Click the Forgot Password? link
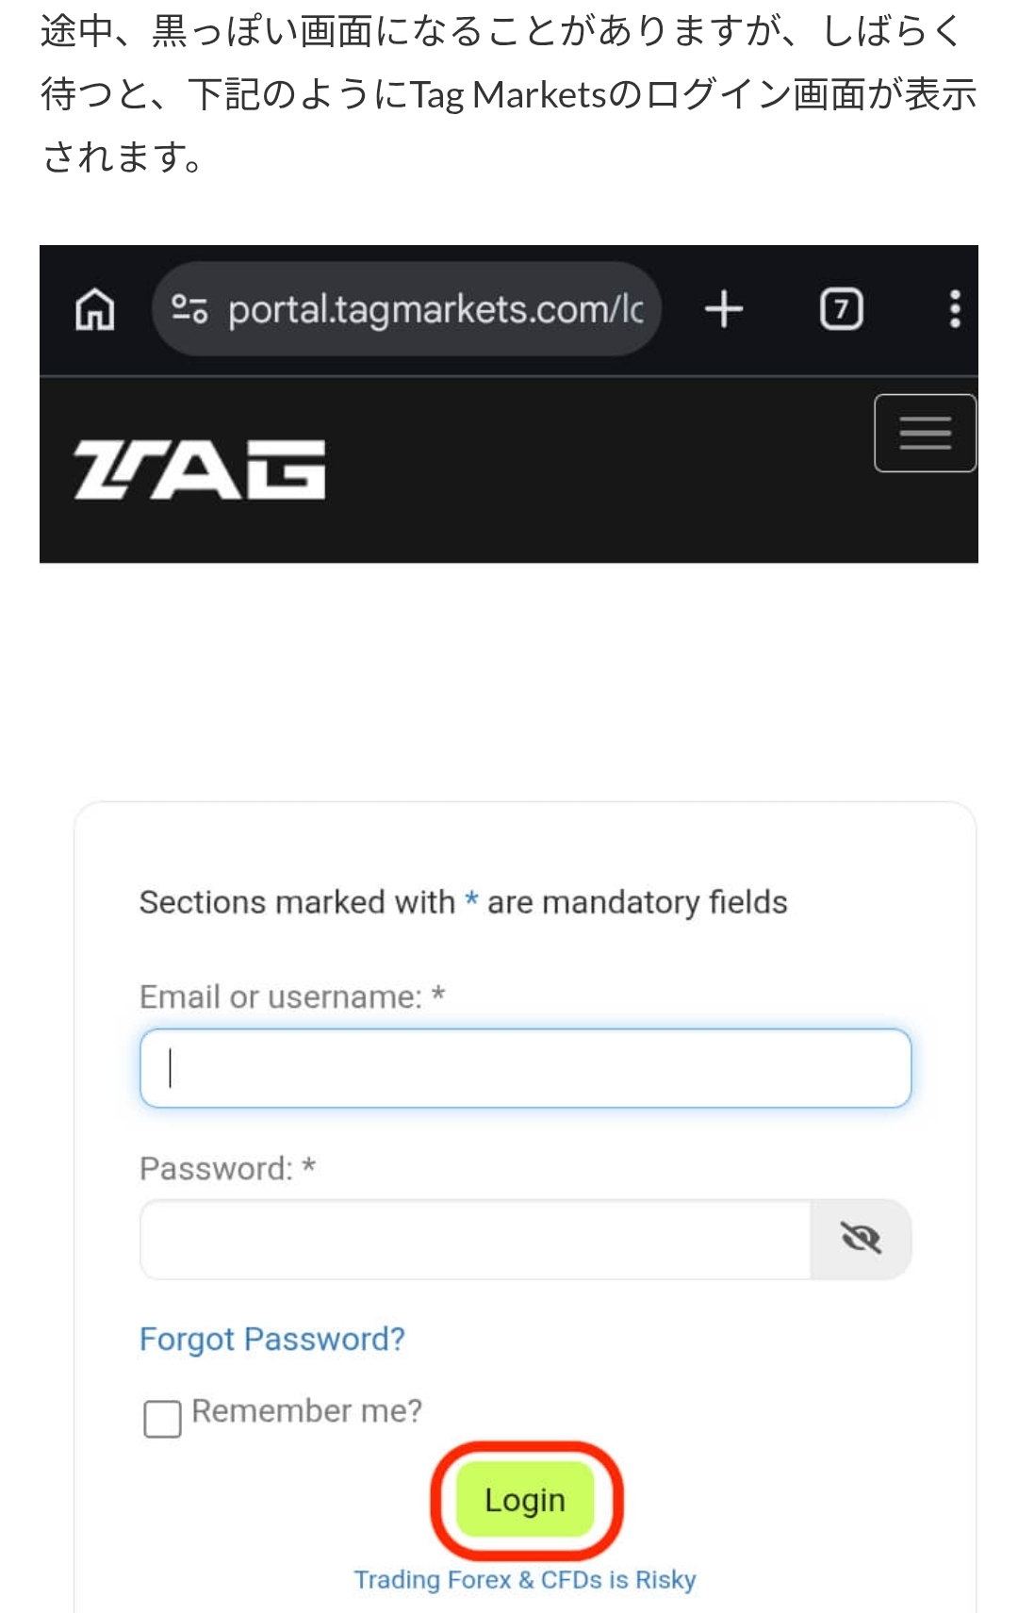 pyautogui.click(x=271, y=1339)
